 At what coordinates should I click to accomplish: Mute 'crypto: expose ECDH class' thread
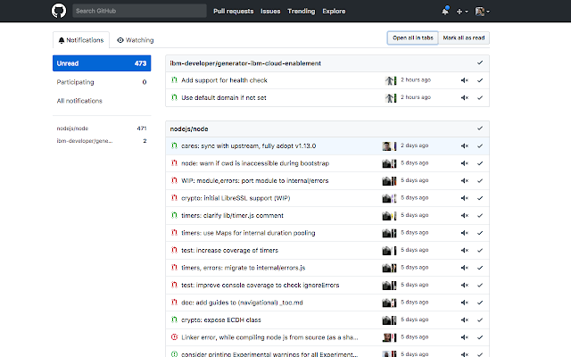(464, 320)
